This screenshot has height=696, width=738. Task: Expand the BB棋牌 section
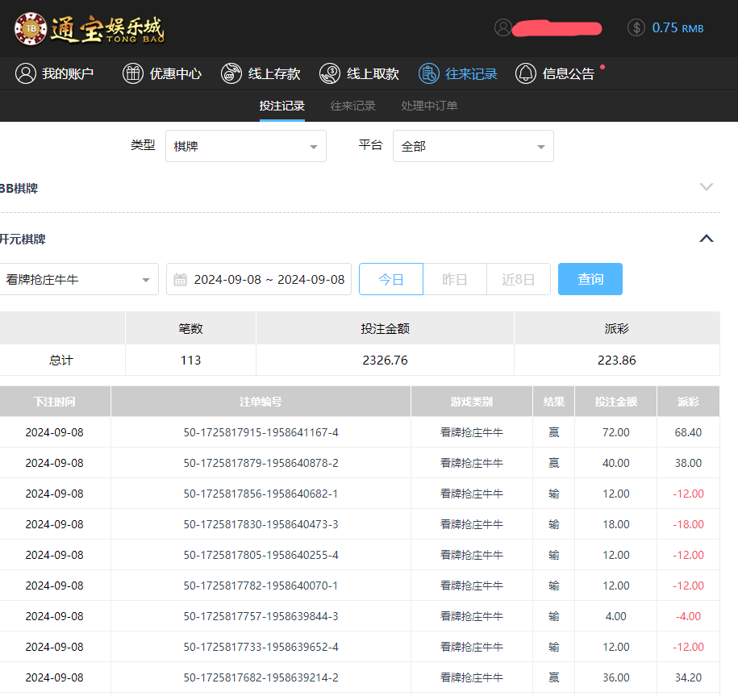[707, 187]
